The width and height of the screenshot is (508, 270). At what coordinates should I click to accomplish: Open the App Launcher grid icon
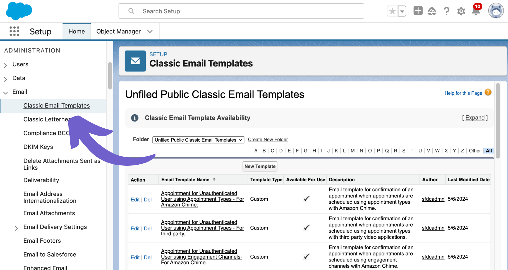15,31
